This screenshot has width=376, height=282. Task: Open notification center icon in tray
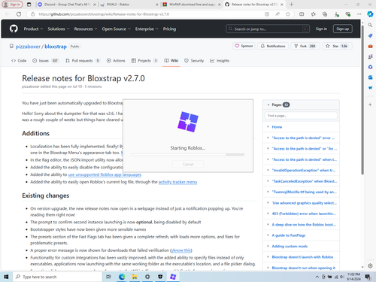point(368,277)
